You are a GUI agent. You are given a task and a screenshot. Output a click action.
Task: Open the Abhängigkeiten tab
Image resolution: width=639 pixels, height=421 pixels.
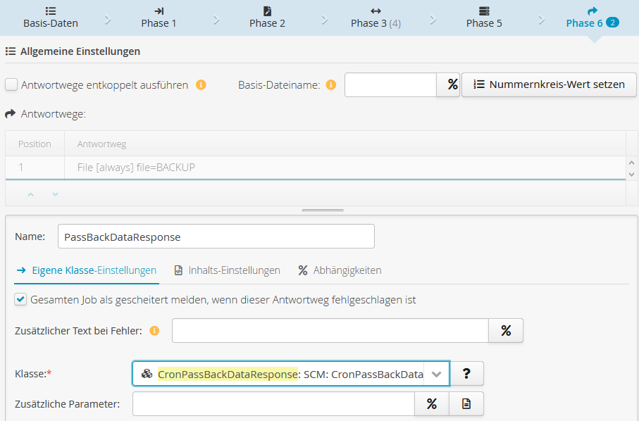340,270
